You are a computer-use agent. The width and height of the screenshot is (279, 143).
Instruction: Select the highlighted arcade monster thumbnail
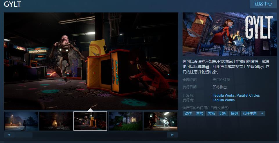(x=90, y=121)
